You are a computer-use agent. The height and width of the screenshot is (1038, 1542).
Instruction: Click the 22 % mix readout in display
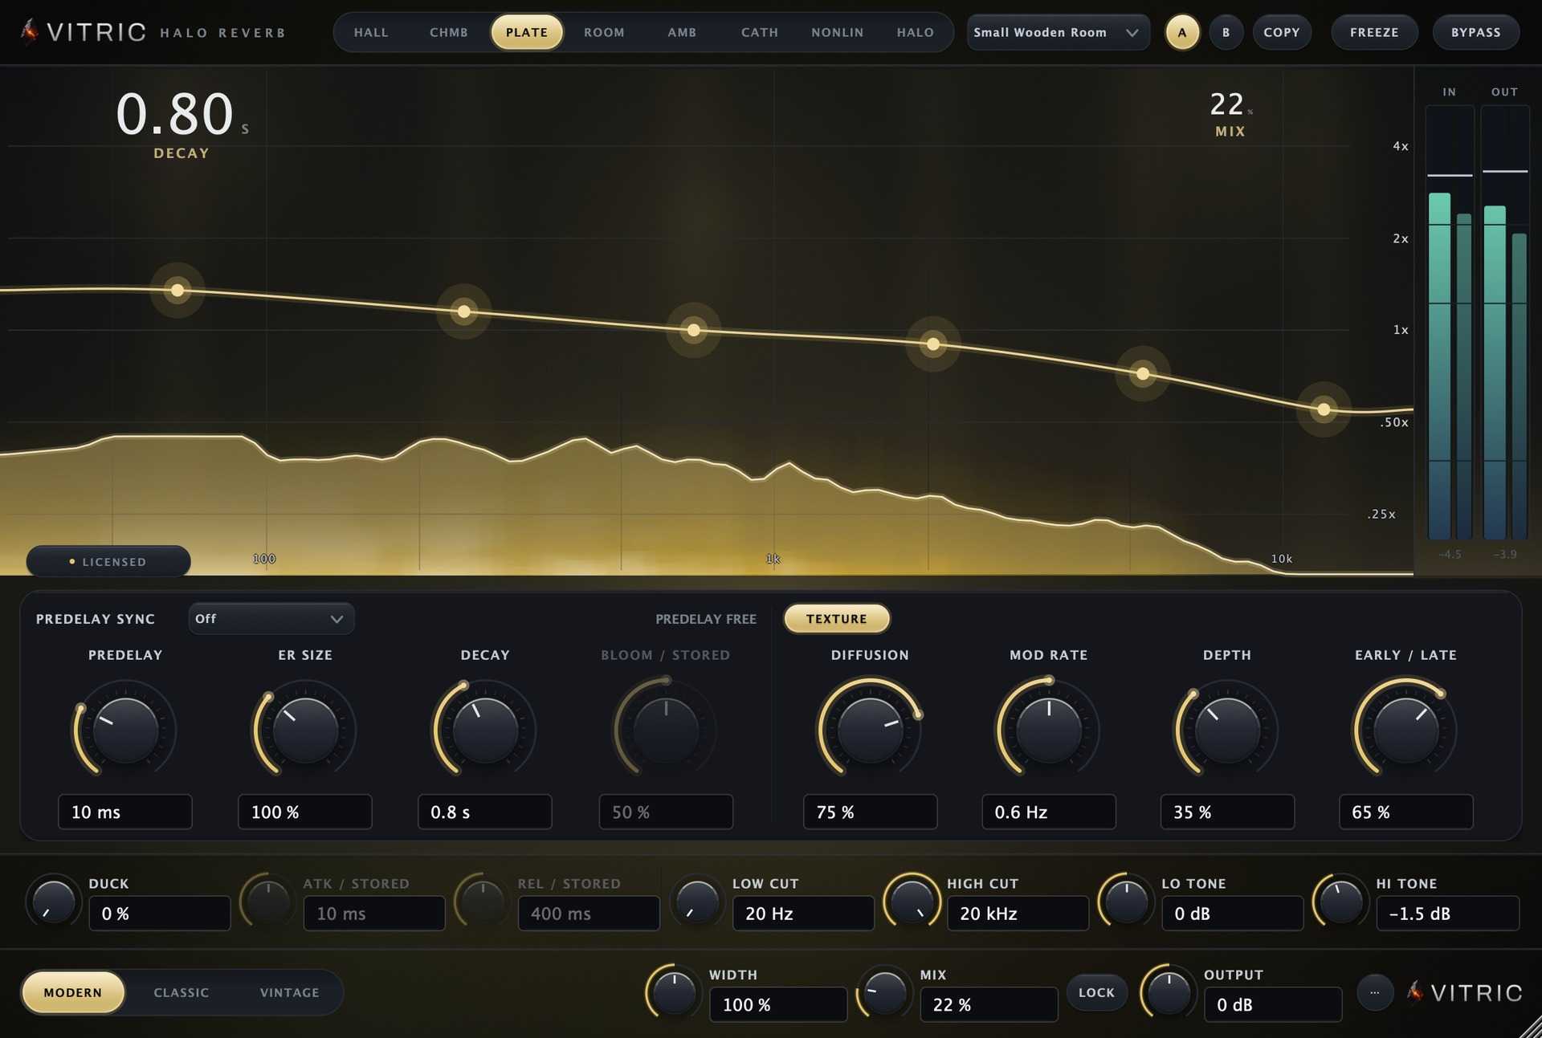[x=1230, y=104]
